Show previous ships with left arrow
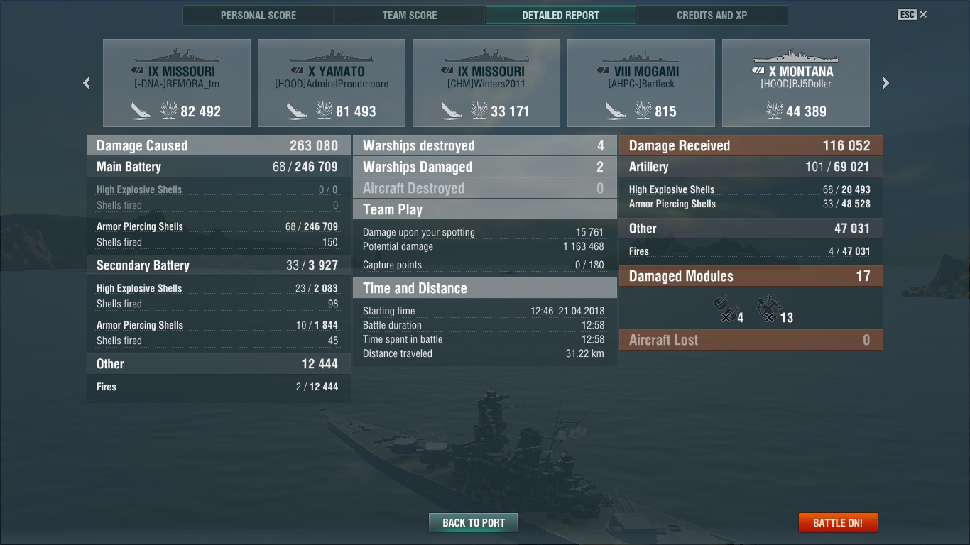Viewport: 970px width, 545px height. 87,83
